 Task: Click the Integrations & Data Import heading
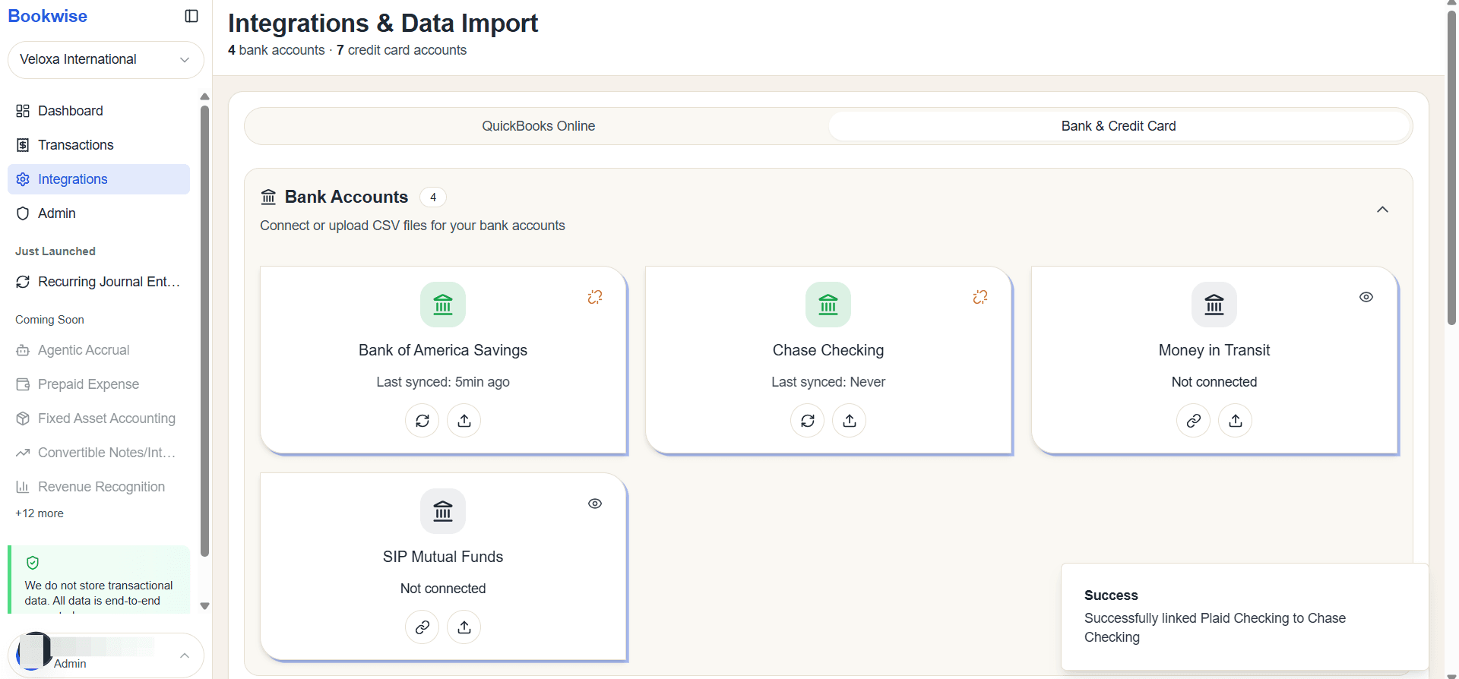(383, 23)
